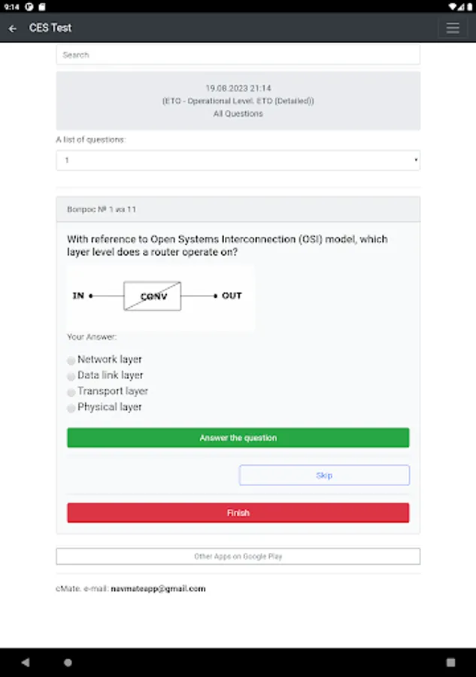The width and height of the screenshot is (476, 677).
Task: Choose Transport layer radio button
Action: click(x=71, y=392)
